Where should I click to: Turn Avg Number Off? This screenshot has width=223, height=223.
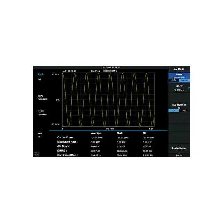(x=184, y=110)
